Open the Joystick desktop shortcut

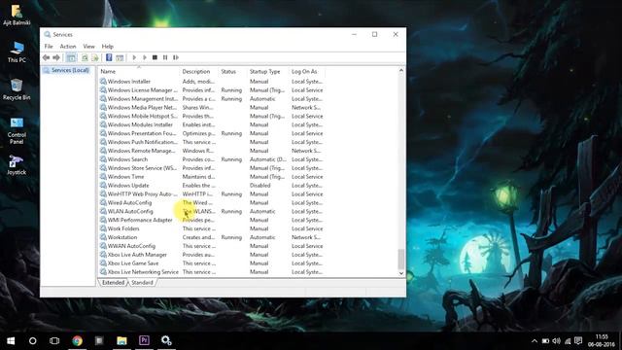17,164
